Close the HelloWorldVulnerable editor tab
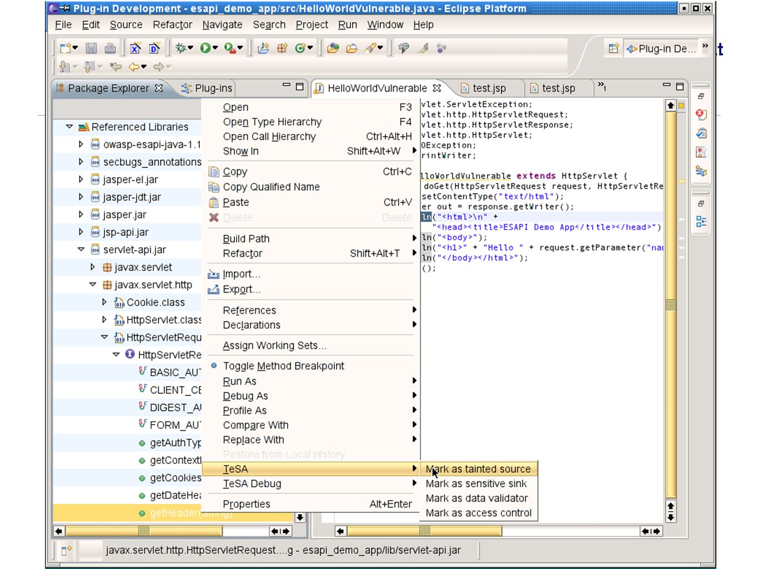 [437, 88]
